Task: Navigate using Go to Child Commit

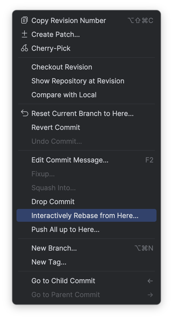Action: pos(63,281)
